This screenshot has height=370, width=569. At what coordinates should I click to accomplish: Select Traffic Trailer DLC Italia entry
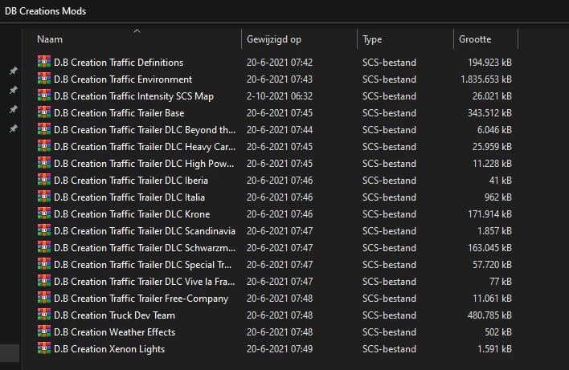[129, 197]
